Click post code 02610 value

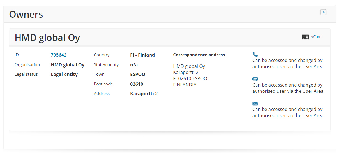click(x=137, y=84)
